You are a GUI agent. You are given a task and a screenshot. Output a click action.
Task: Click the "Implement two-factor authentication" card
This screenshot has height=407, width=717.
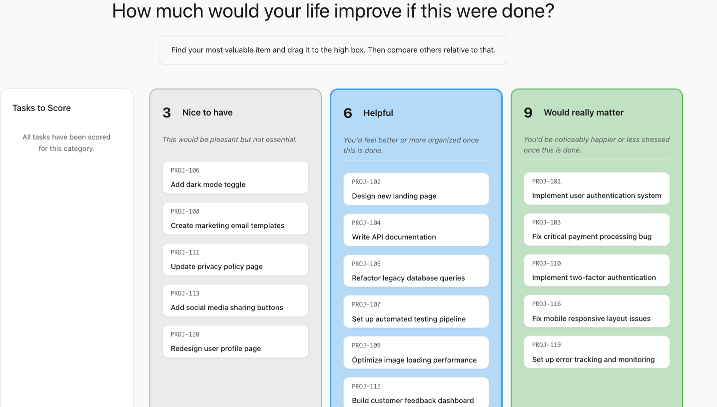(x=596, y=270)
